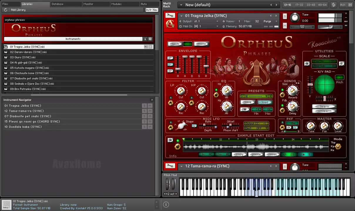Switch to the Database tab
This screenshot has height=211, width=355.
tap(66, 4)
